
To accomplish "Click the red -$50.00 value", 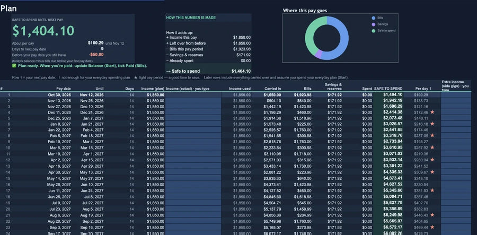I will 96,55.
